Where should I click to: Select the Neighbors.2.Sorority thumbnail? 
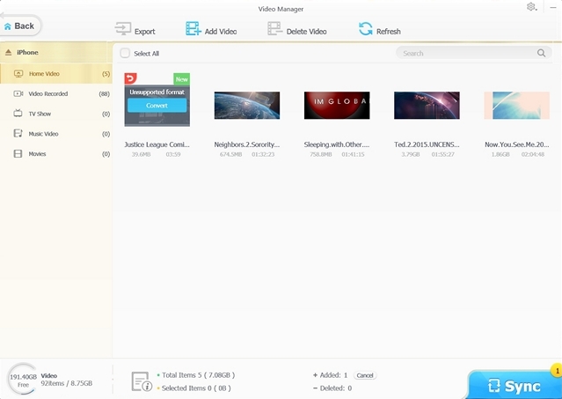click(247, 105)
